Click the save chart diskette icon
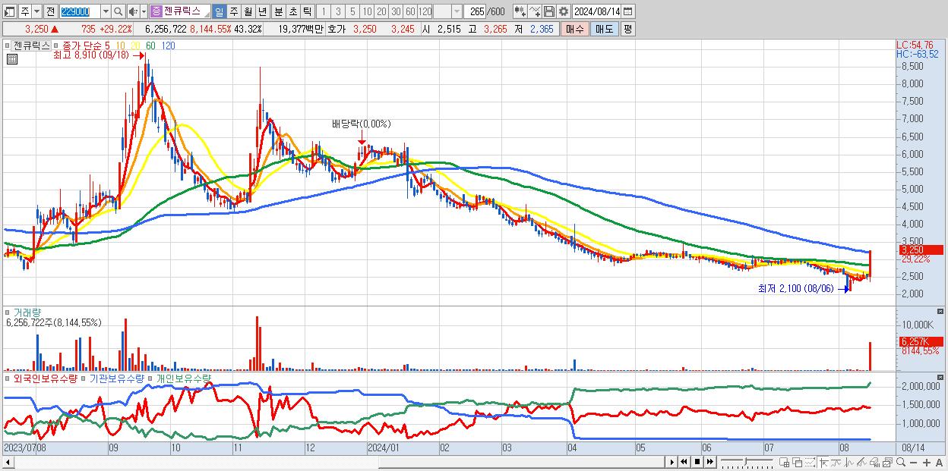Image resolution: width=948 pixels, height=471 pixels. 548,11
